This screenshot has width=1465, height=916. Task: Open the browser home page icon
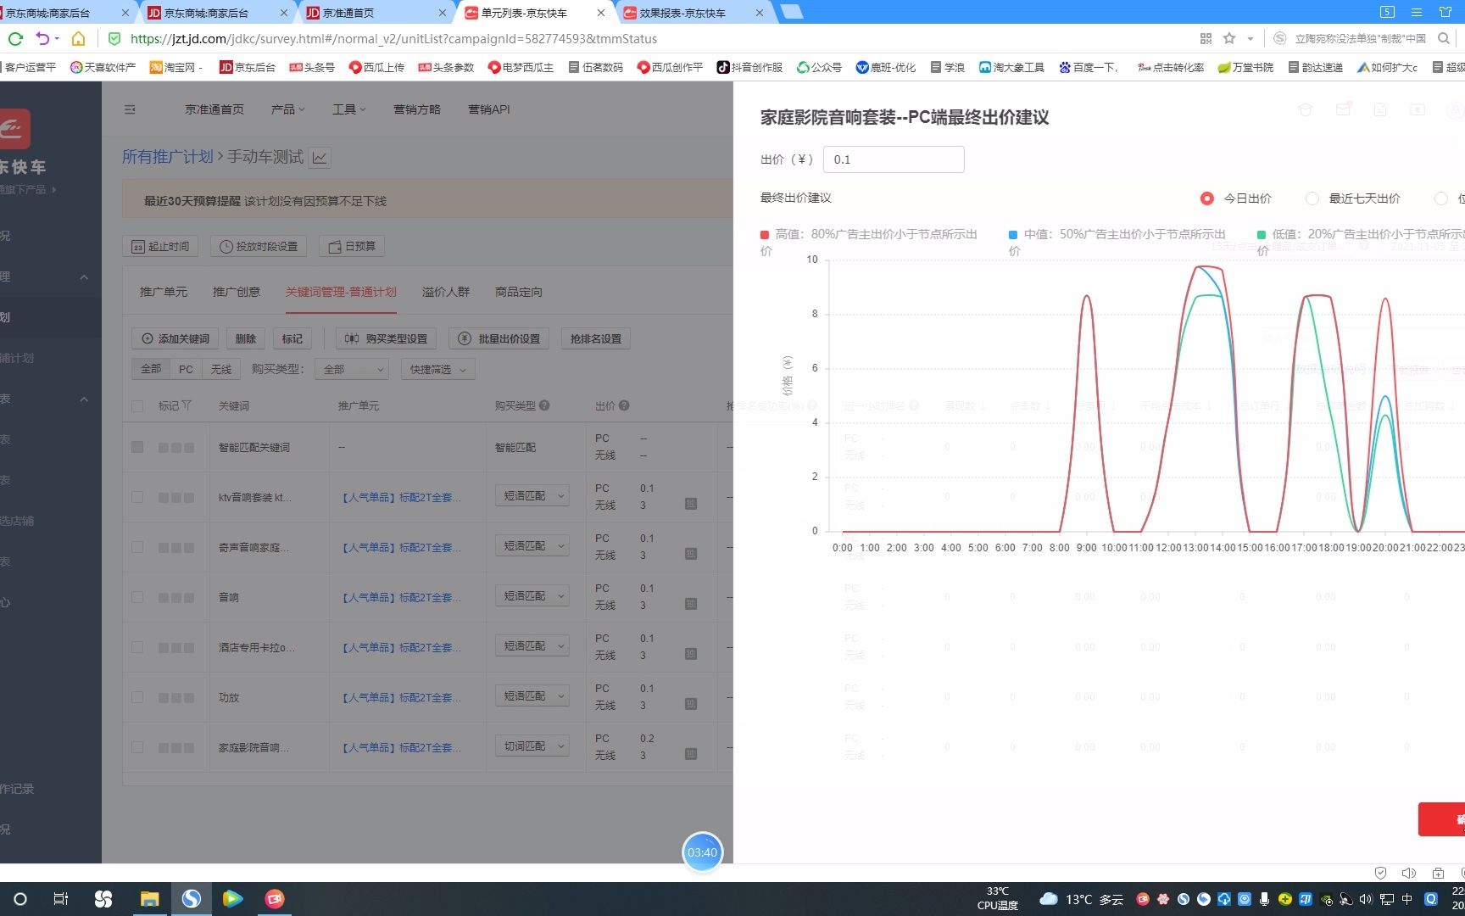tap(78, 38)
